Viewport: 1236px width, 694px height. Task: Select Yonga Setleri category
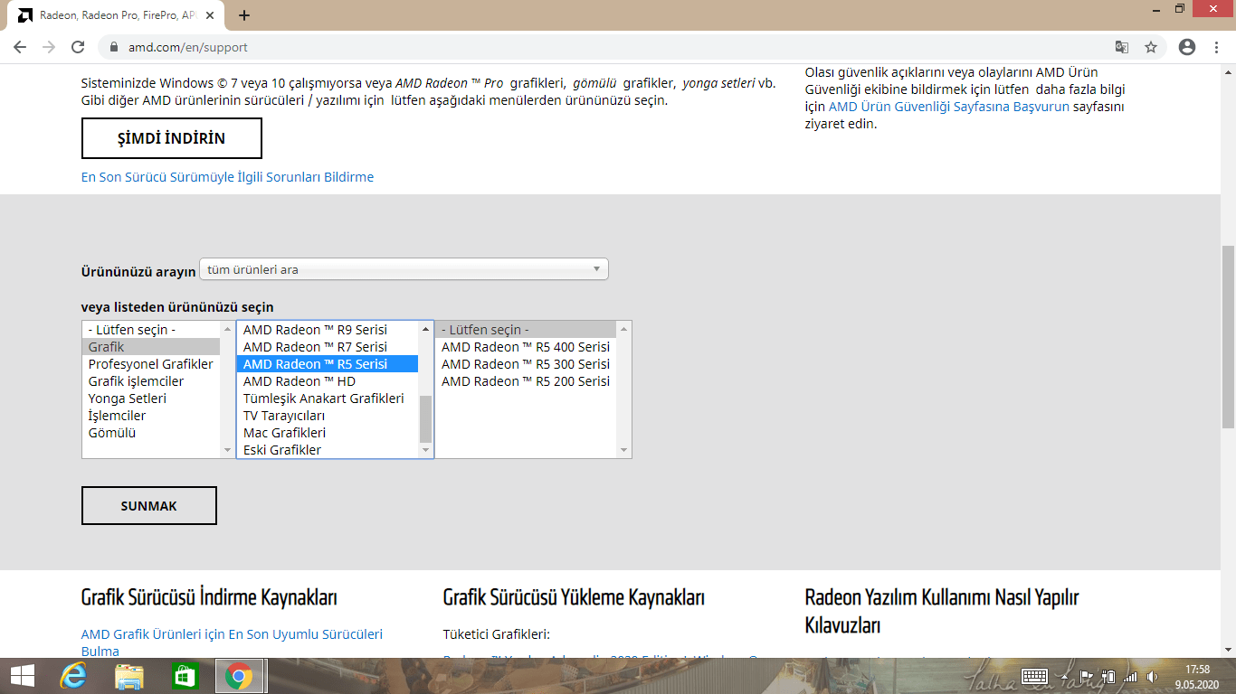point(151,399)
